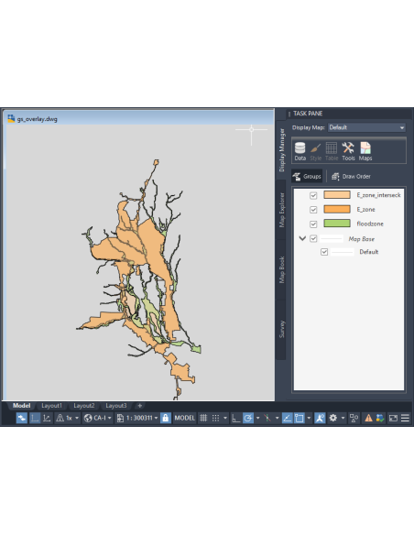Open the object snap dropdown arrow
This screenshot has height=535, width=414.
(x=309, y=418)
